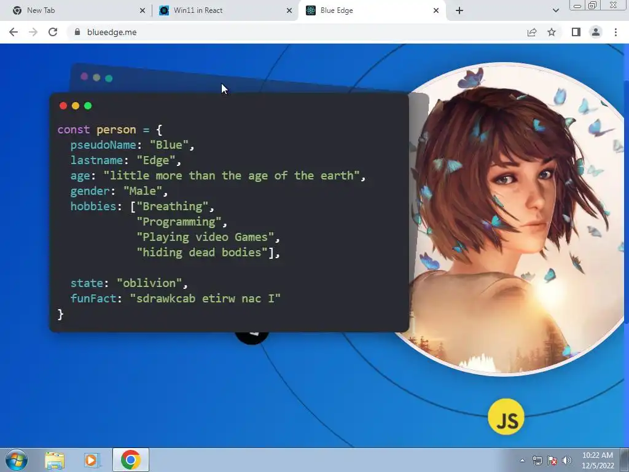
Task: Go back to the previous page
Action: pyautogui.click(x=14, y=32)
